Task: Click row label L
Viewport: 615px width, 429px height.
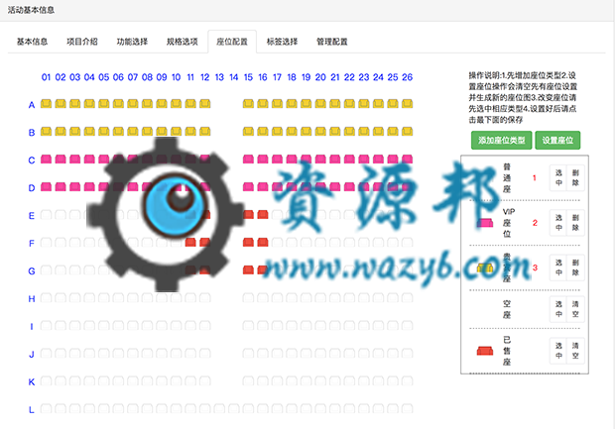Action: [x=32, y=410]
